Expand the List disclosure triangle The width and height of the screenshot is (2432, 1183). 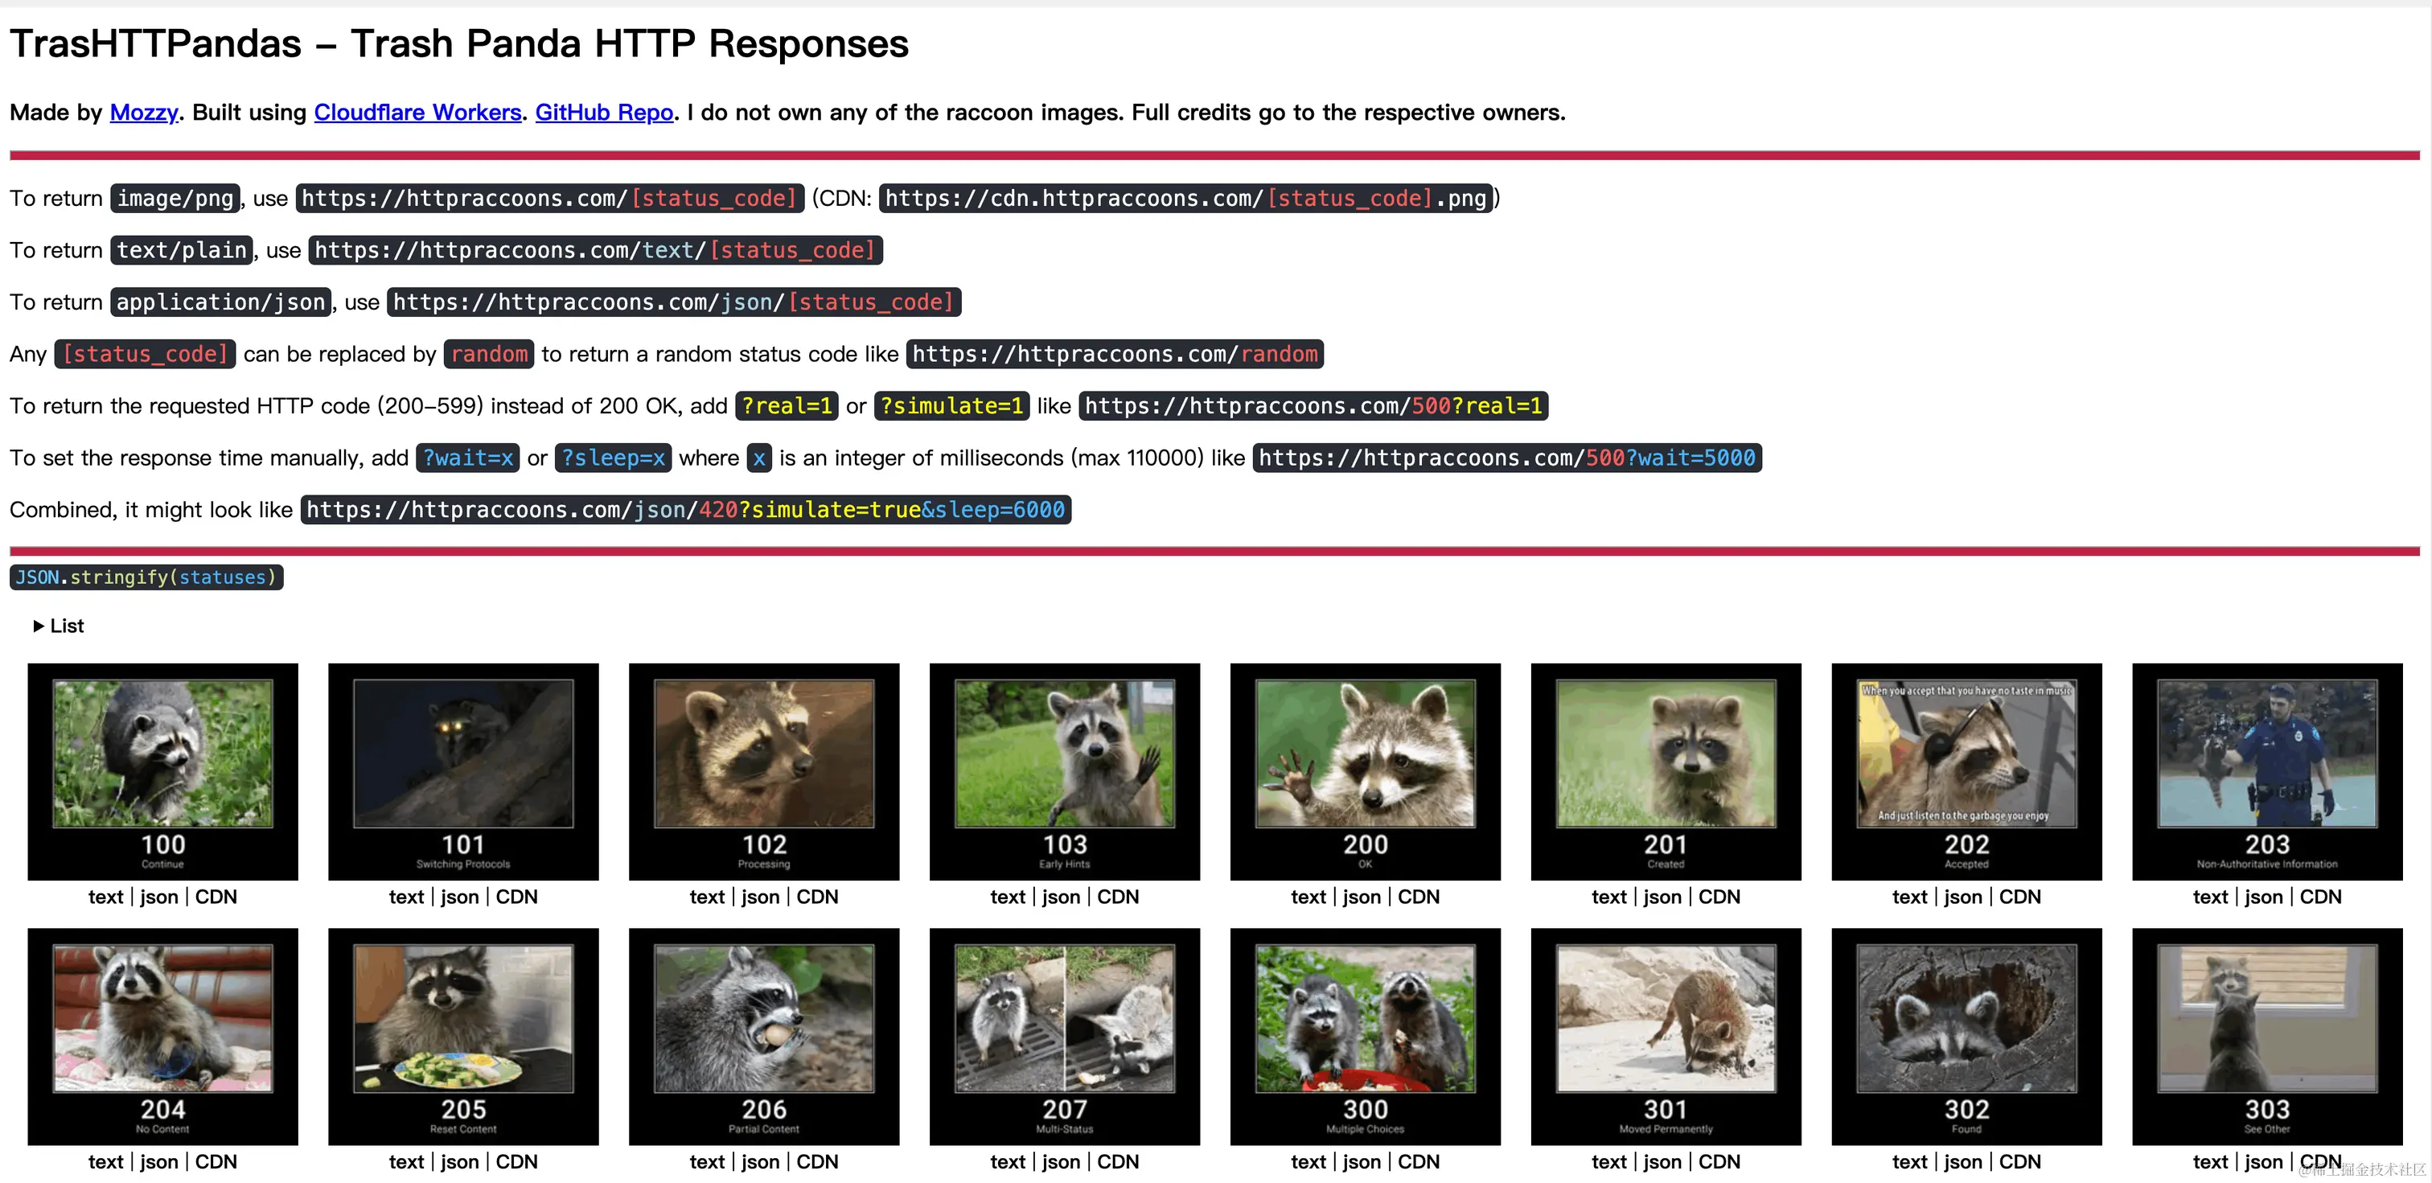39,626
